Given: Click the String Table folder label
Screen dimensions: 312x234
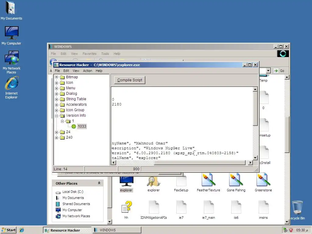Looking at the screenshot, I should pos(76,99).
